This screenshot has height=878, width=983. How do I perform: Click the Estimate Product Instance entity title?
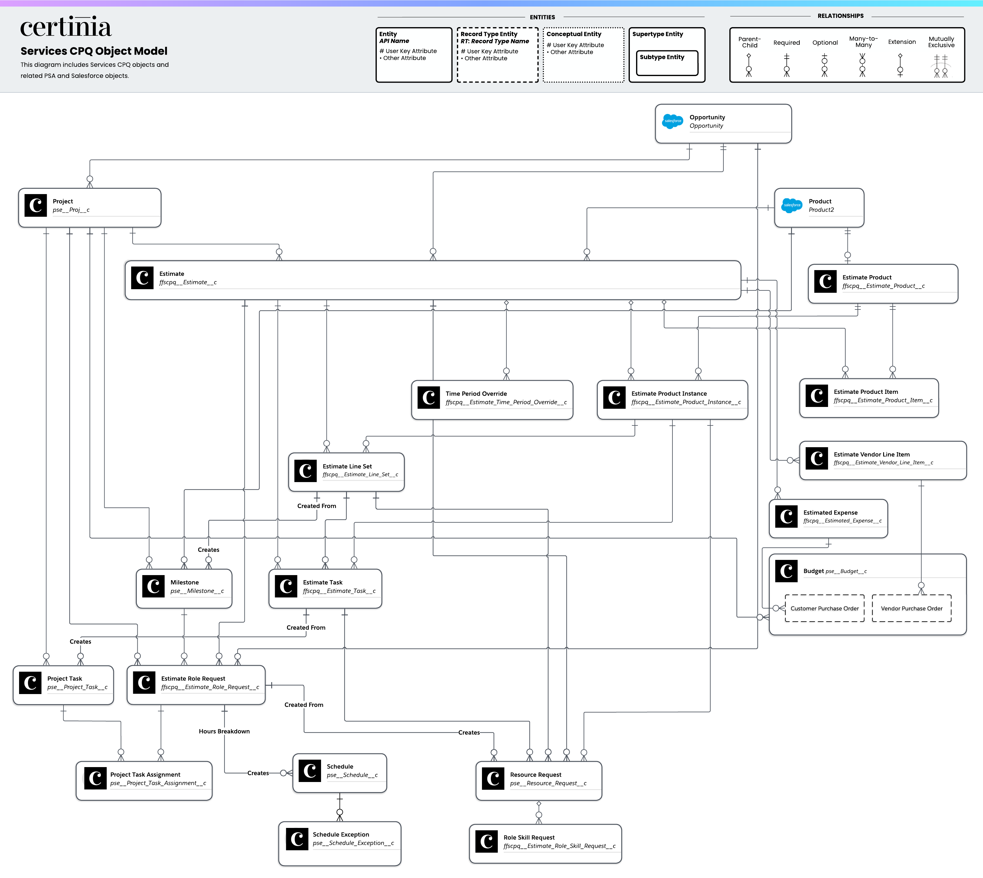point(669,394)
